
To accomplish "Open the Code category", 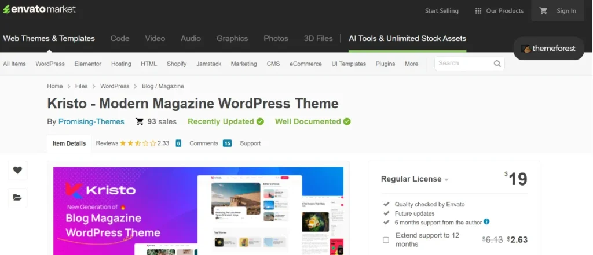I will tap(120, 39).
